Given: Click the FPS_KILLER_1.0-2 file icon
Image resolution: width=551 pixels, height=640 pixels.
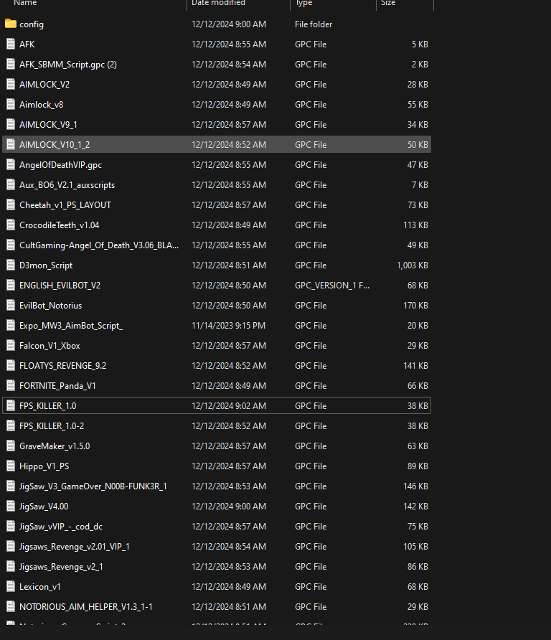Looking at the screenshot, I should pyautogui.click(x=11, y=425).
